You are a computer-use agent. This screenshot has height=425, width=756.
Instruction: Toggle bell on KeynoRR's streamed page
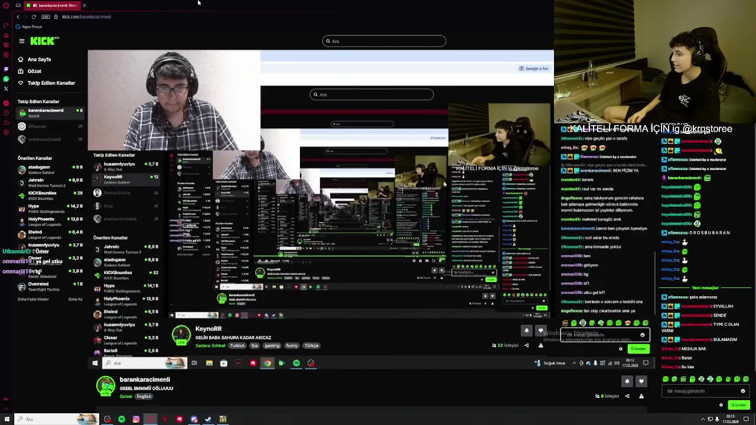tap(526, 331)
